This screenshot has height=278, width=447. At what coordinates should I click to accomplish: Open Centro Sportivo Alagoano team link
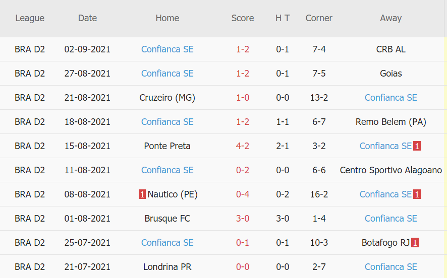[390, 170]
